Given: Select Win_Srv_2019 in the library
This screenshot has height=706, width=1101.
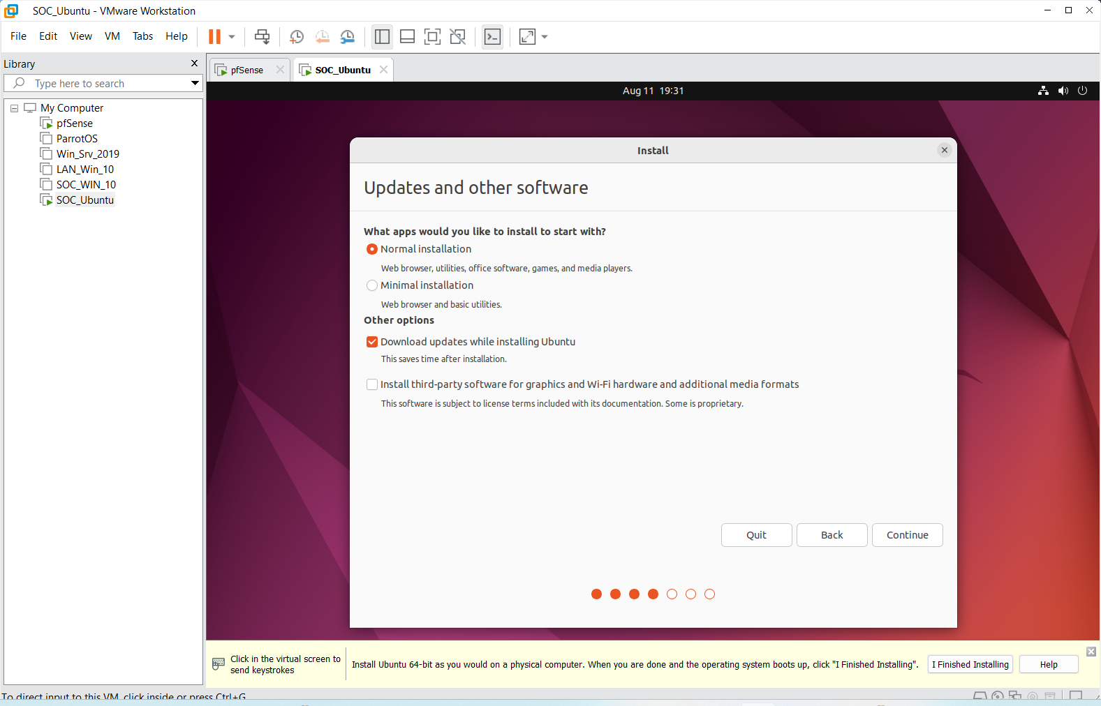Looking at the screenshot, I should pyautogui.click(x=87, y=154).
